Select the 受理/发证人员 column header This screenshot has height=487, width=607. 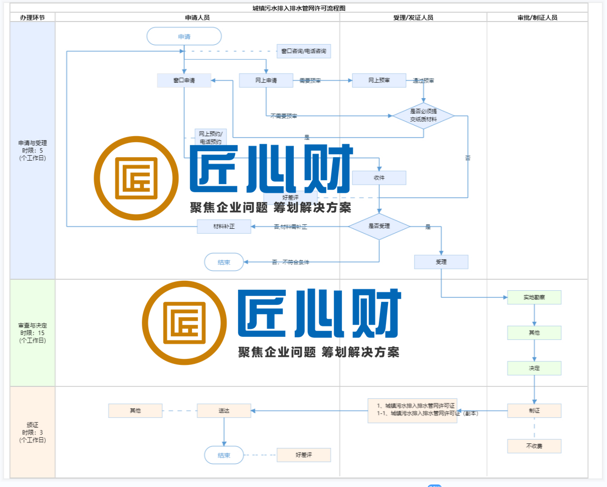414,17
